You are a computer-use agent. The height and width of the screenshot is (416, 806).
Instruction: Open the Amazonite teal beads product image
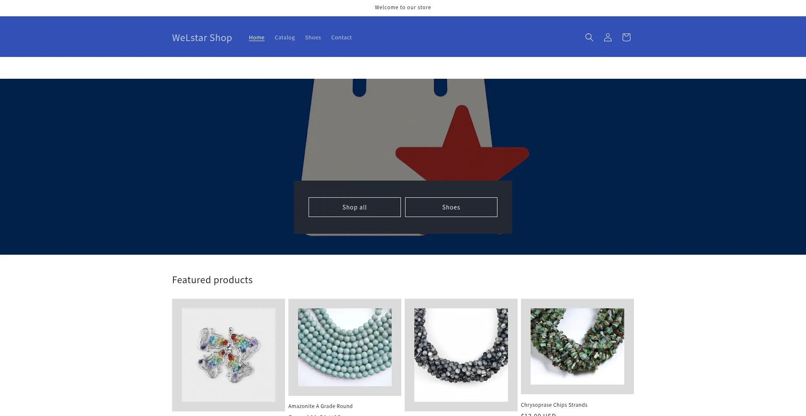point(345,347)
